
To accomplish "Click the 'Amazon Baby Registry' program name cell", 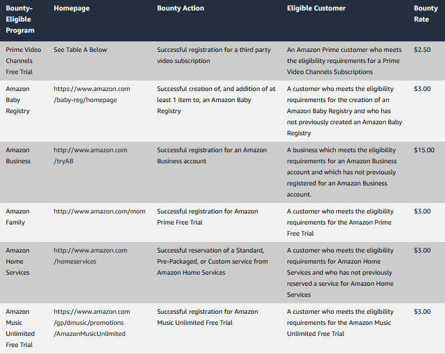I will 18,100.
